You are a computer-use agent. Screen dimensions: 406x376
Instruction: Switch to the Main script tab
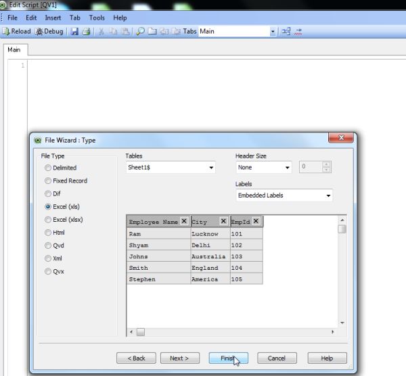[x=14, y=49]
